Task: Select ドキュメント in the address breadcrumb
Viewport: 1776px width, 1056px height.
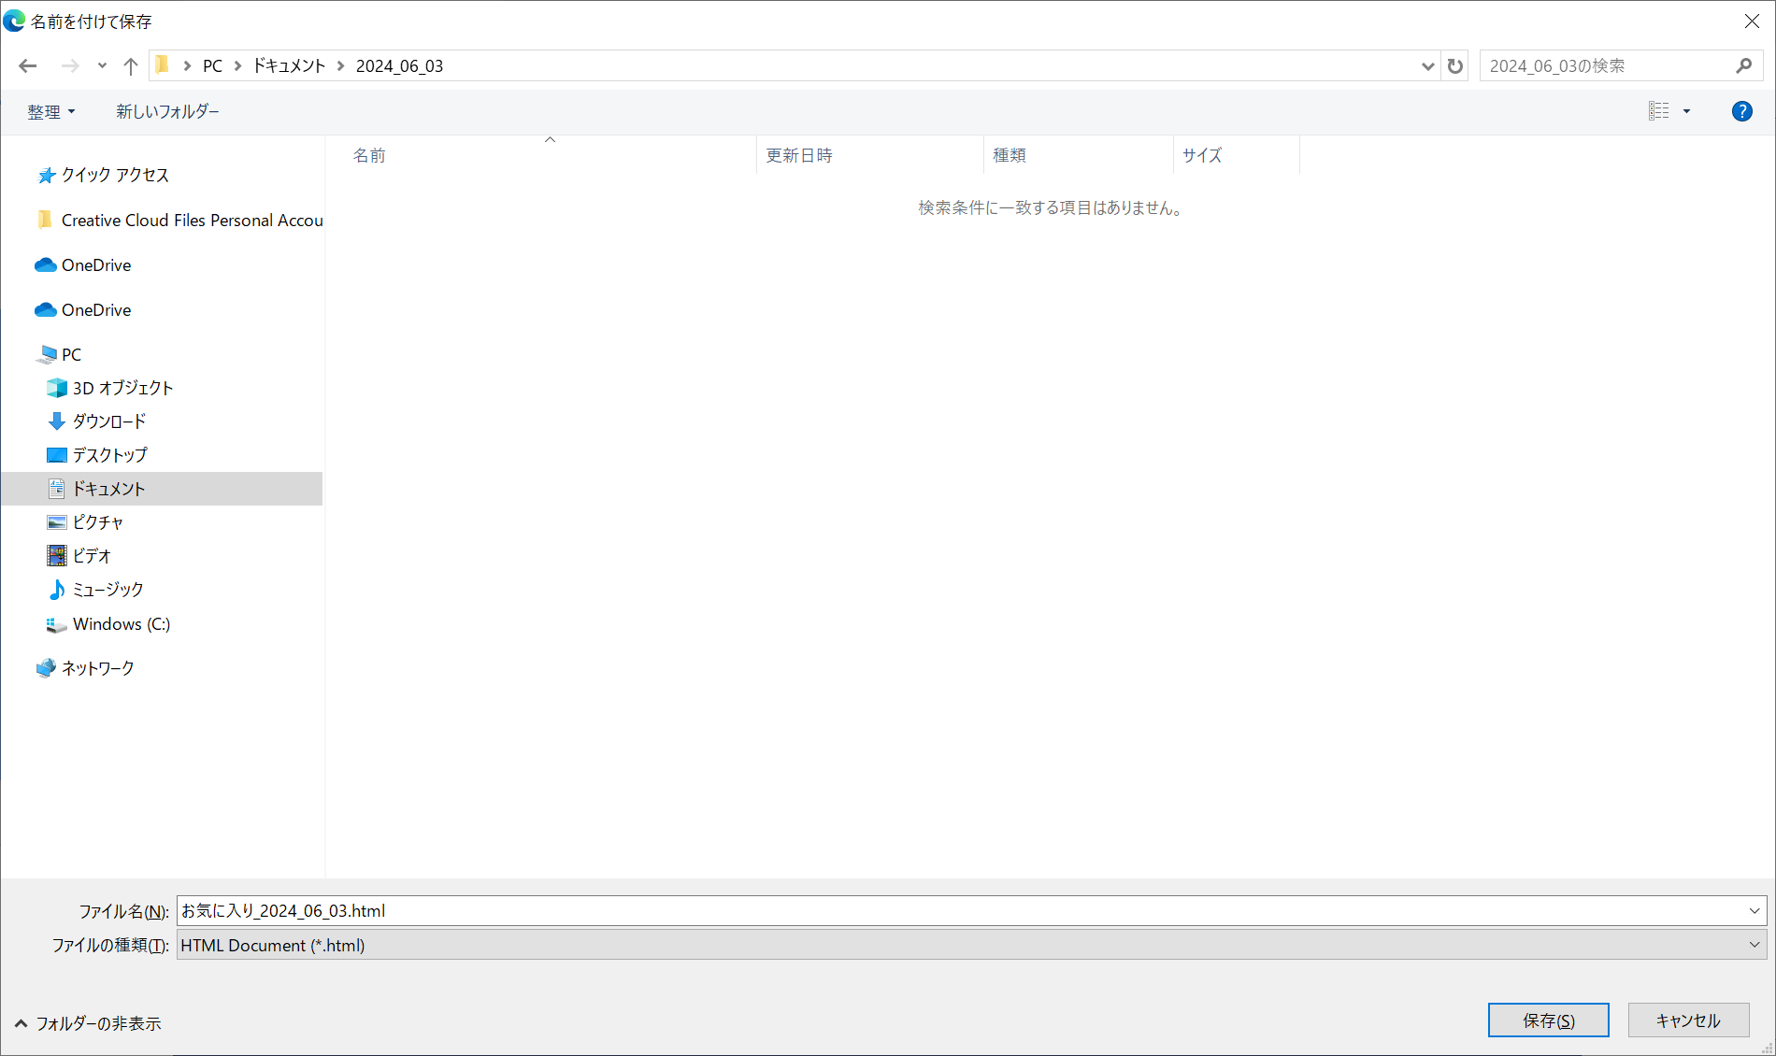Action: (289, 65)
